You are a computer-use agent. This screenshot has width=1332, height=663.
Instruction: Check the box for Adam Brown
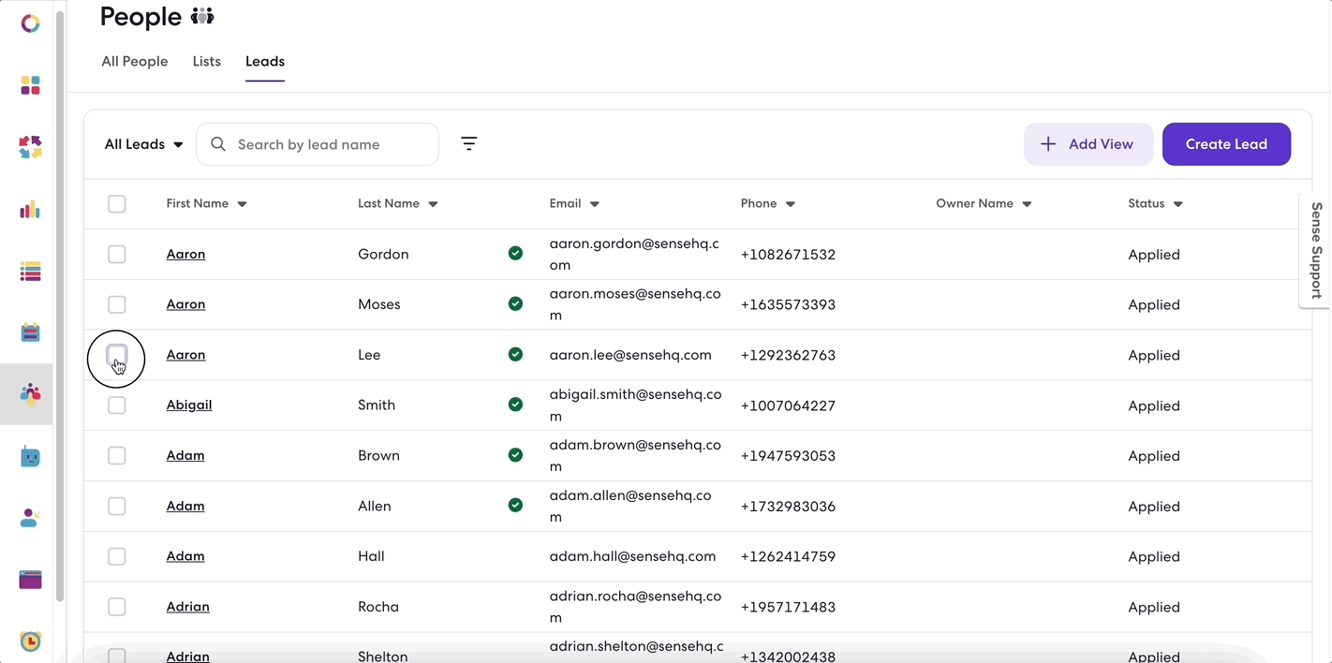pyautogui.click(x=116, y=455)
